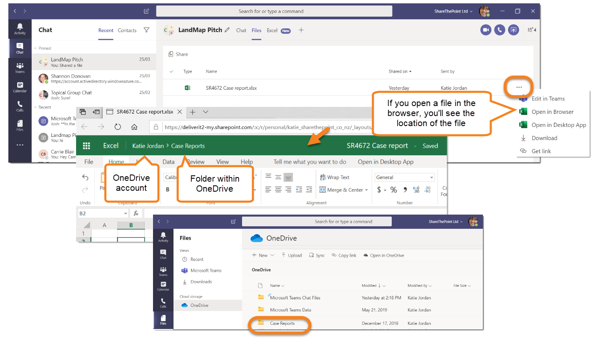Open insert function fx button
602x339 pixels.
tap(136, 213)
